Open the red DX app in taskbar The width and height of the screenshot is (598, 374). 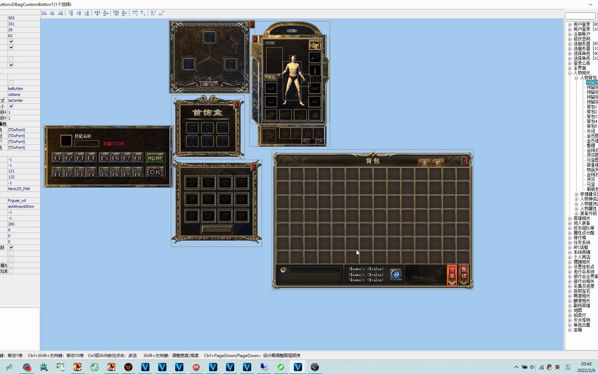[196, 367]
